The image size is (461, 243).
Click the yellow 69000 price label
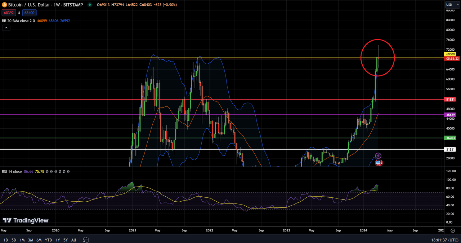click(451, 54)
